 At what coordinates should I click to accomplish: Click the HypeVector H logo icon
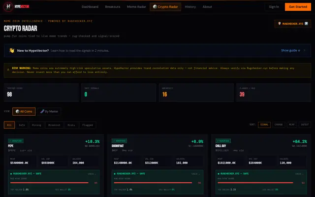tap(8, 6)
